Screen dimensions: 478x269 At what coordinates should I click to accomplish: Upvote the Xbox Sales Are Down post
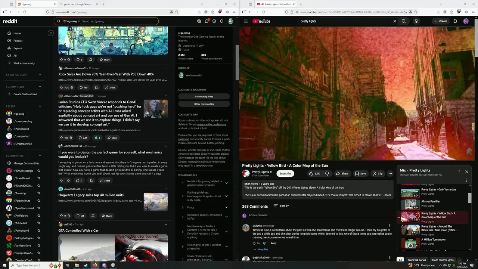click(x=62, y=87)
